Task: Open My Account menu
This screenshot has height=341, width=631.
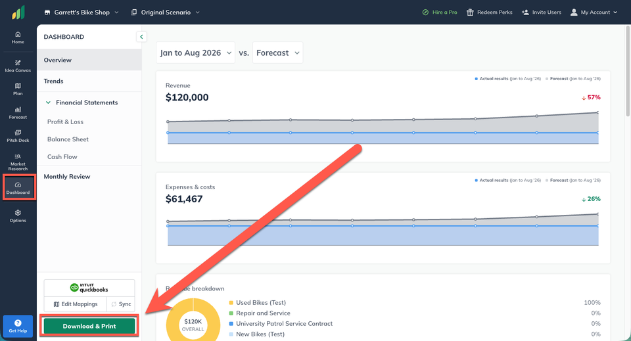Action: pos(594,12)
